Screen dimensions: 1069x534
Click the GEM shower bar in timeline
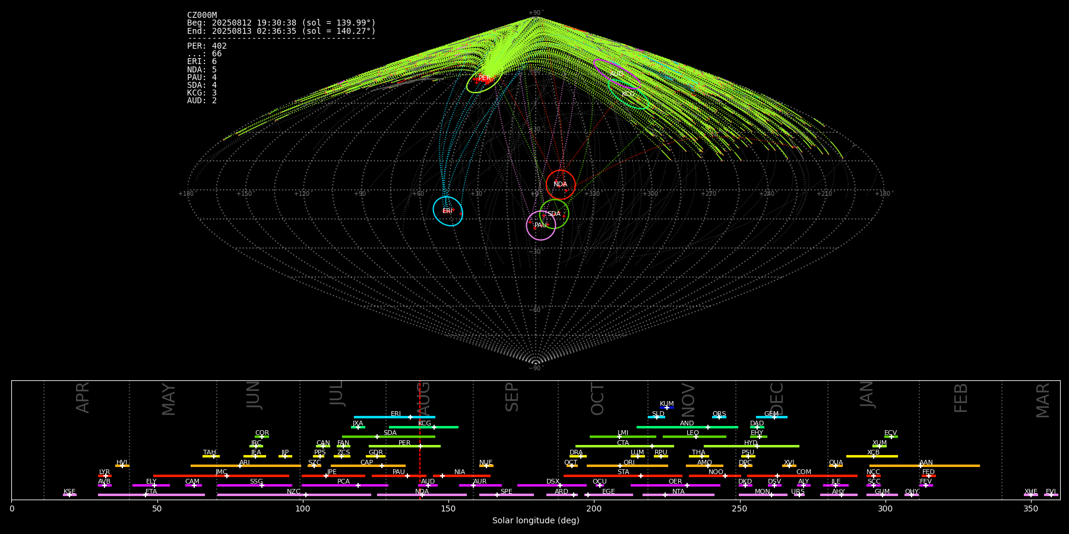pyautogui.click(x=771, y=417)
